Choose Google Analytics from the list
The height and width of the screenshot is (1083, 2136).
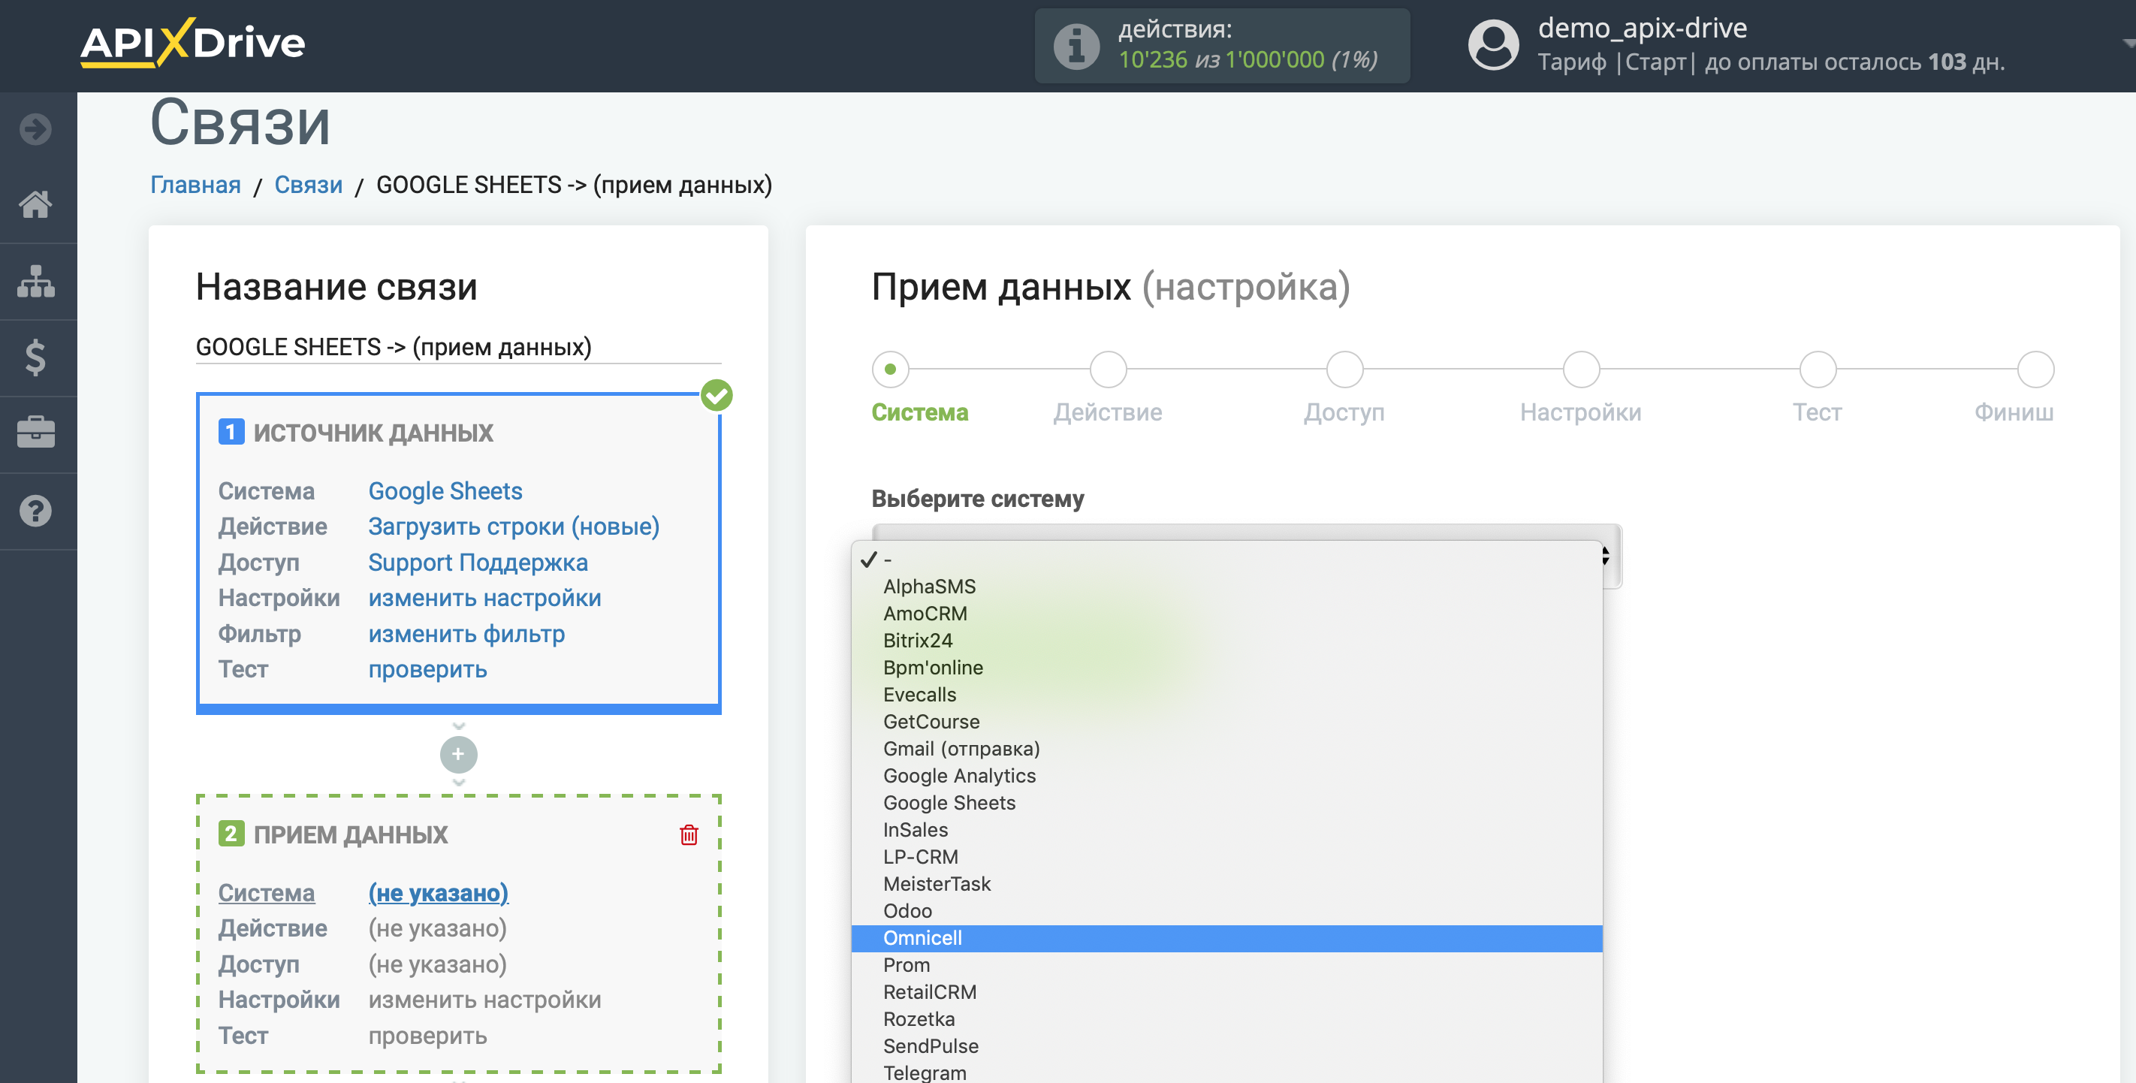pyautogui.click(x=1226, y=775)
